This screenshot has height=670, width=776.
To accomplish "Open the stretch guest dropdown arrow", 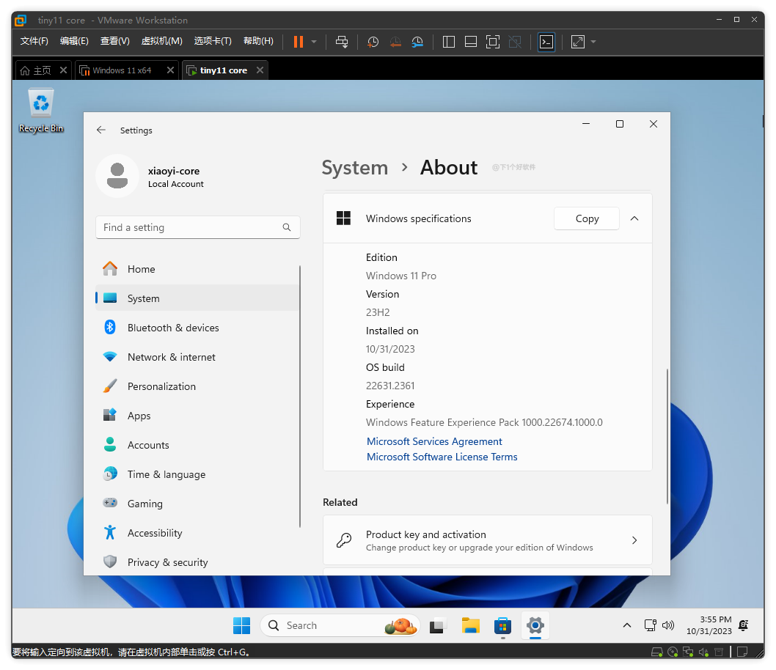I will click(593, 42).
